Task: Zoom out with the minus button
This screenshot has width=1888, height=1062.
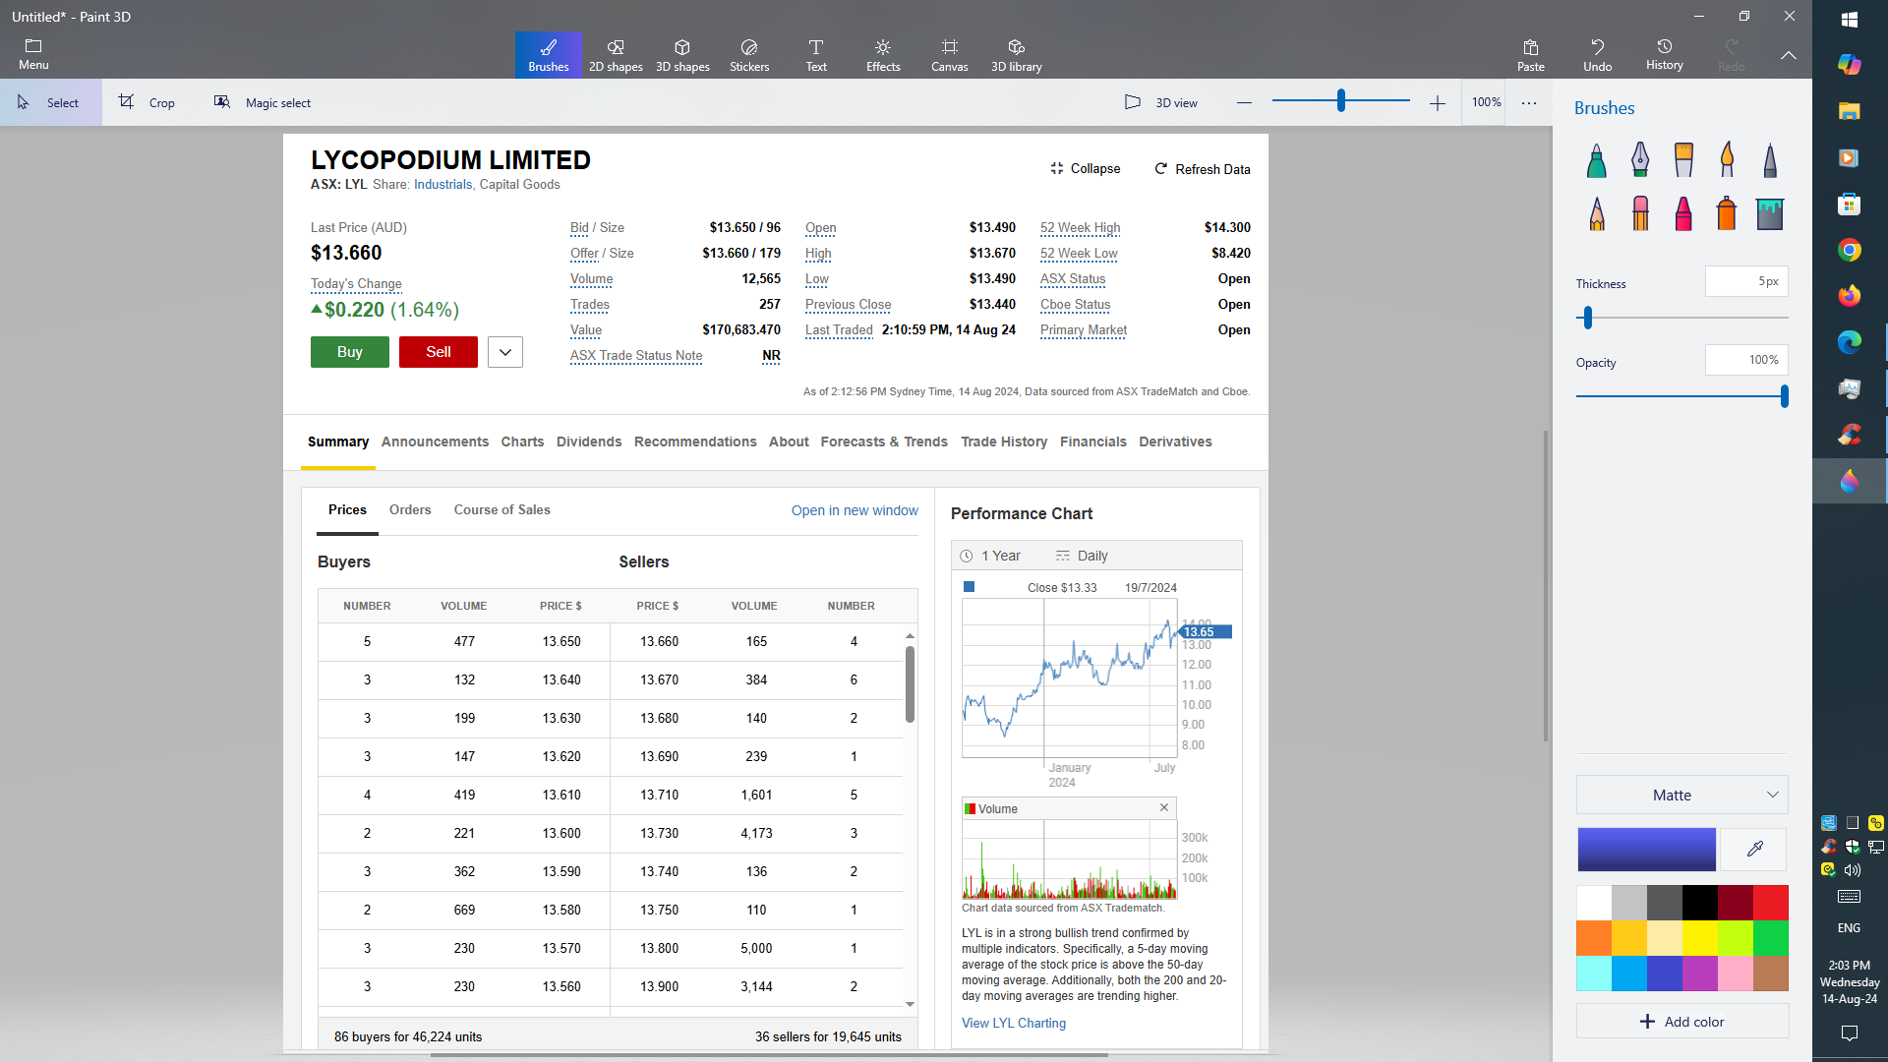Action: coord(1245,102)
